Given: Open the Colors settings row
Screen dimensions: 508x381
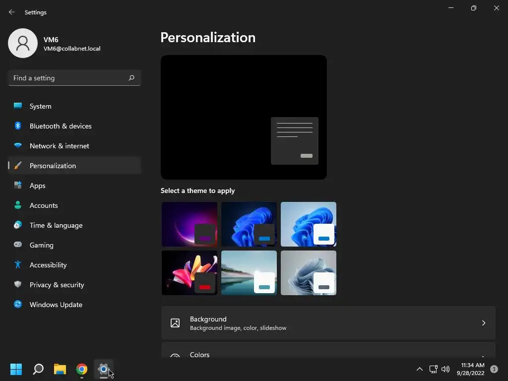Looking at the screenshot, I should tap(328, 350).
